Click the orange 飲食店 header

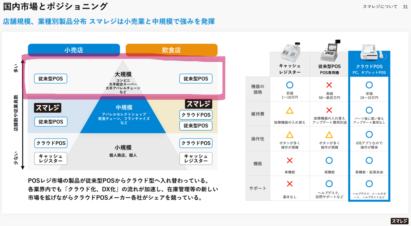pos(172,50)
